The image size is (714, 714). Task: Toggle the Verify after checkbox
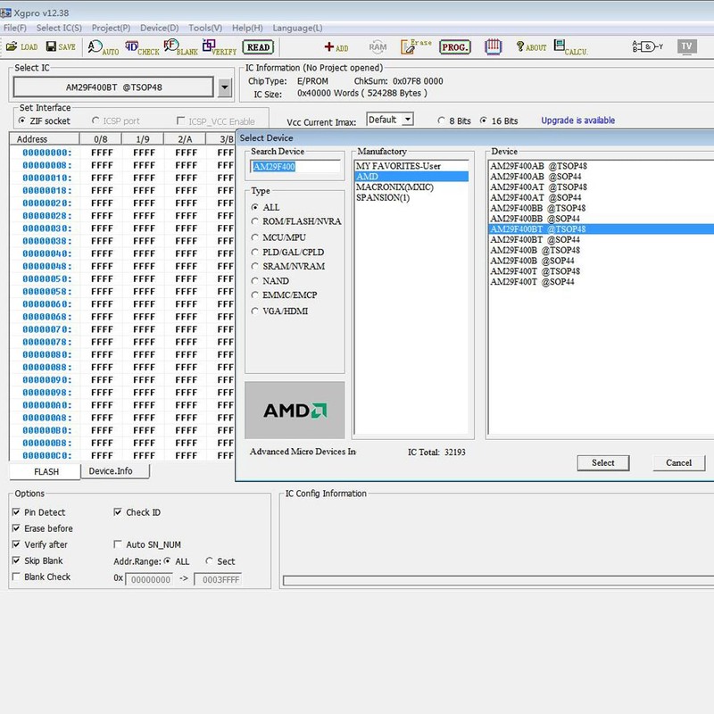click(x=16, y=544)
